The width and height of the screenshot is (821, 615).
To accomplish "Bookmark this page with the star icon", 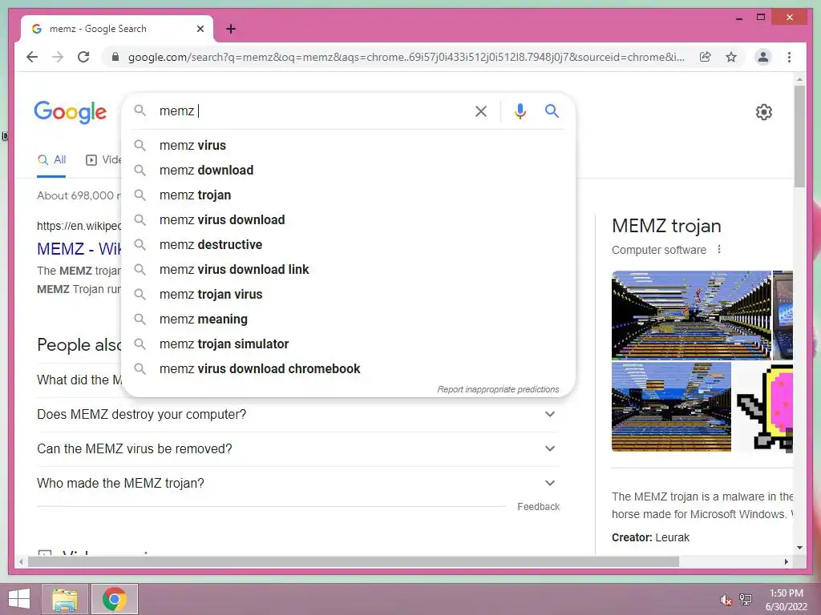I will click(731, 57).
